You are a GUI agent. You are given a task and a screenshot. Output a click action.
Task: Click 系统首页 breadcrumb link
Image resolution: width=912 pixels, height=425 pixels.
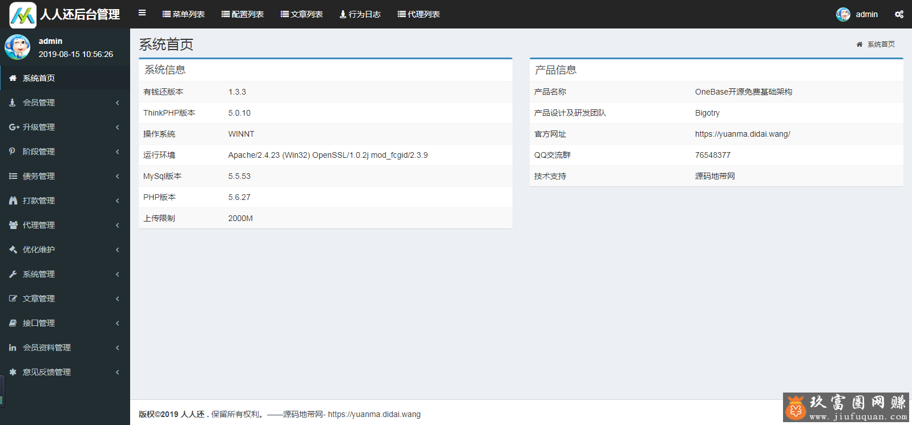(881, 44)
